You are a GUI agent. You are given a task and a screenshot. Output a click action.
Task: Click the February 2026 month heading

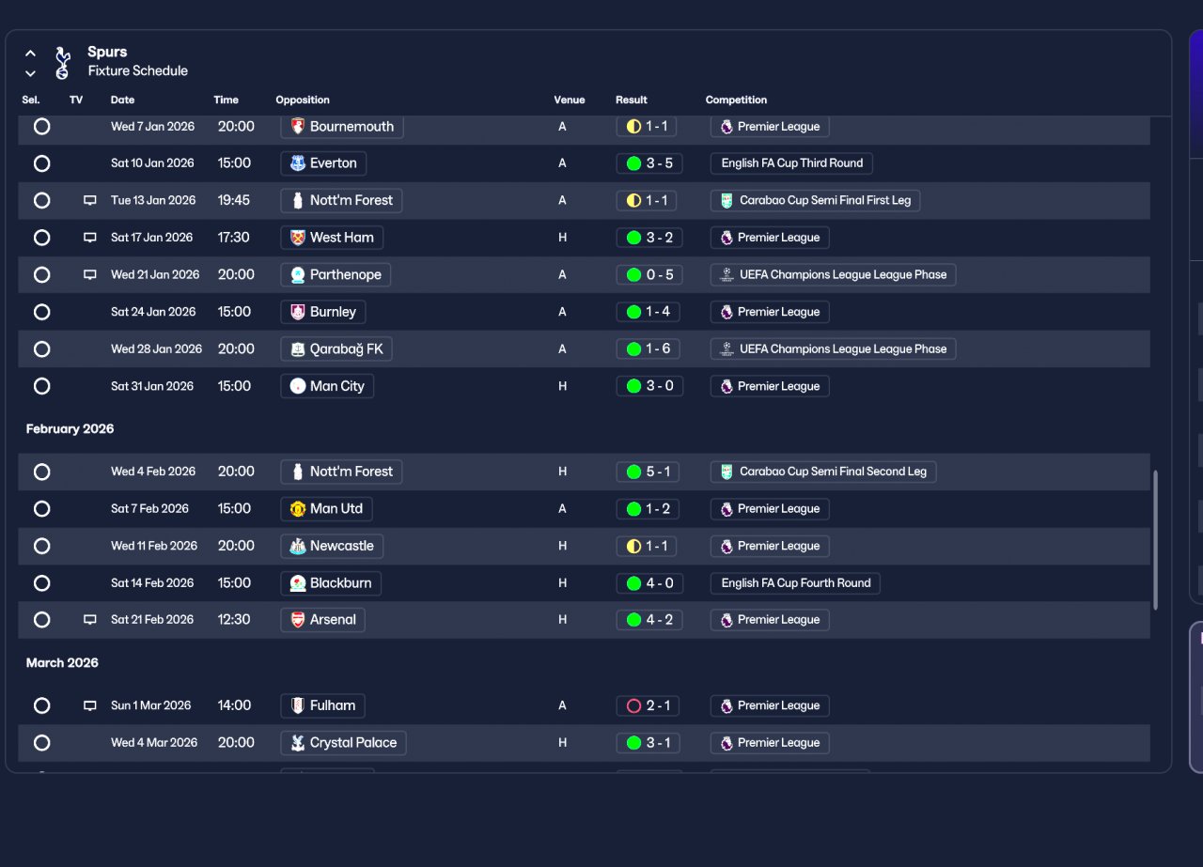70,429
